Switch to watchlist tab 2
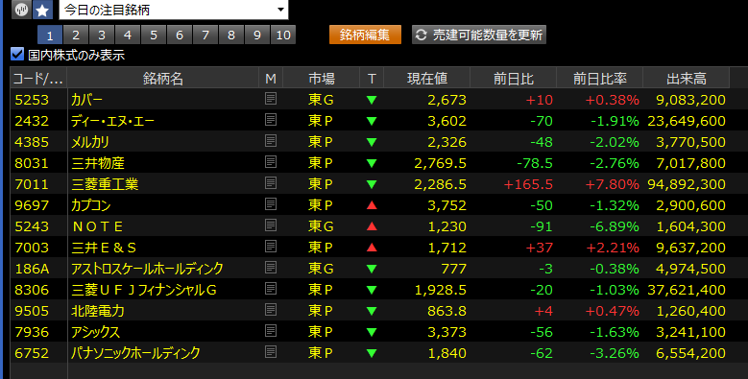Viewport: 748px width, 379px height. (x=75, y=35)
